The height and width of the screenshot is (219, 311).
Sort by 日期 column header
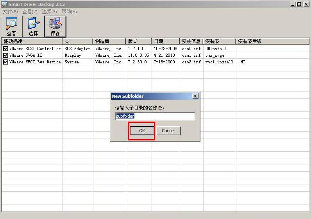(x=165, y=41)
